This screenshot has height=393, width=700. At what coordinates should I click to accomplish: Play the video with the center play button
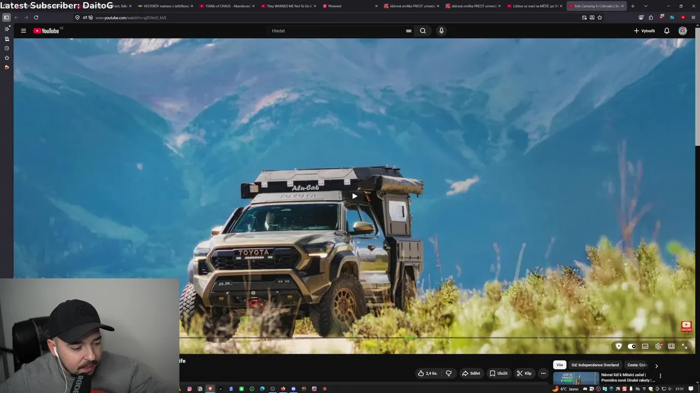354,196
